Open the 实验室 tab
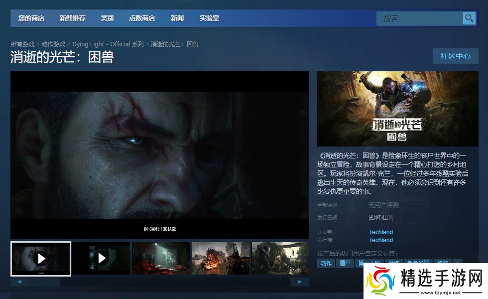Screen dimensions: 488x299 click(209, 18)
